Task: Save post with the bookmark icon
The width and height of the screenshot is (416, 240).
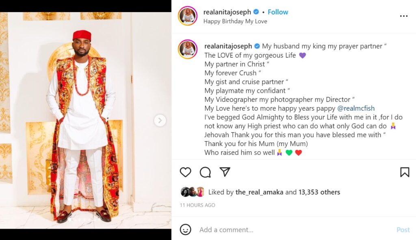Action: 405,172
